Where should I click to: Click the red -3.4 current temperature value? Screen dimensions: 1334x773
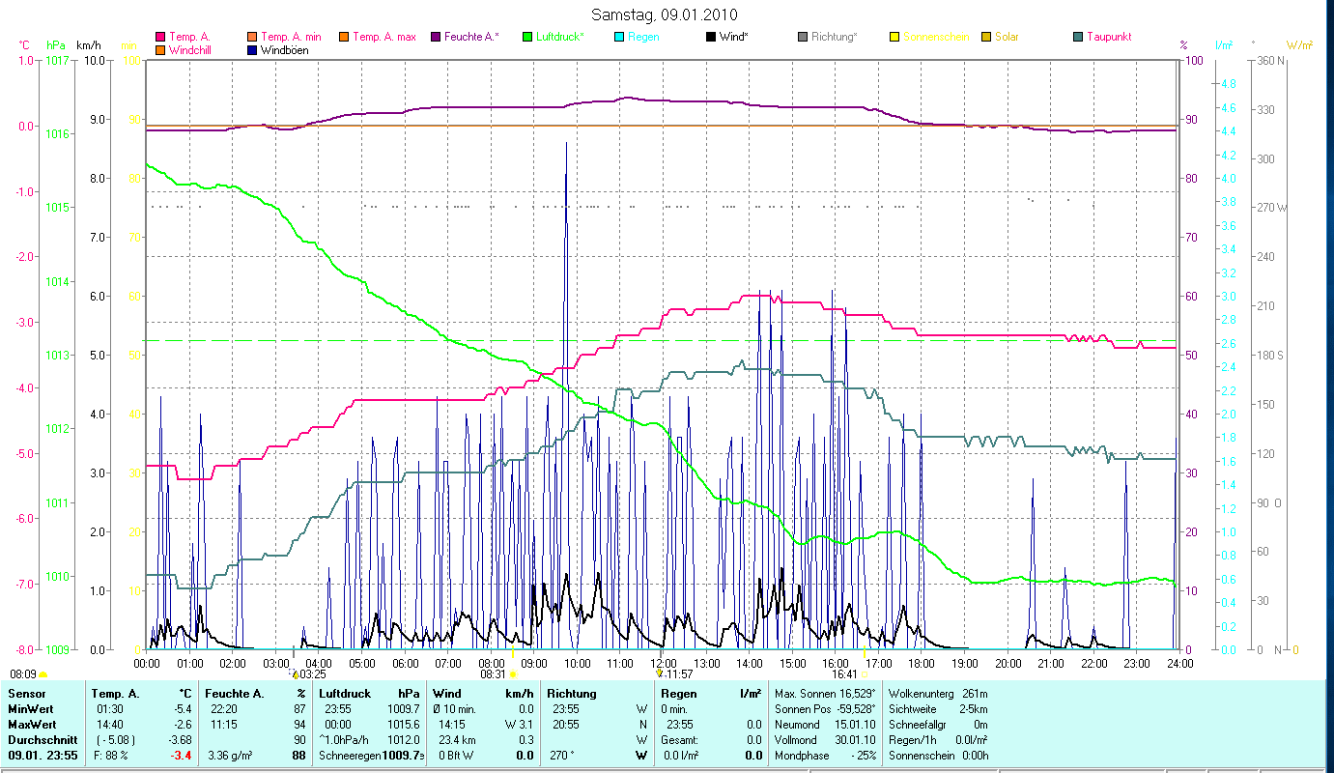point(182,756)
